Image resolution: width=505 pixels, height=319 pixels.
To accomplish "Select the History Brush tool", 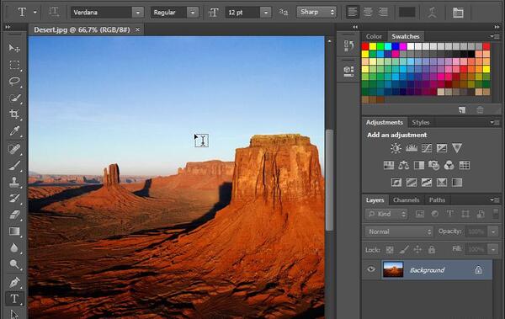I will point(14,198).
